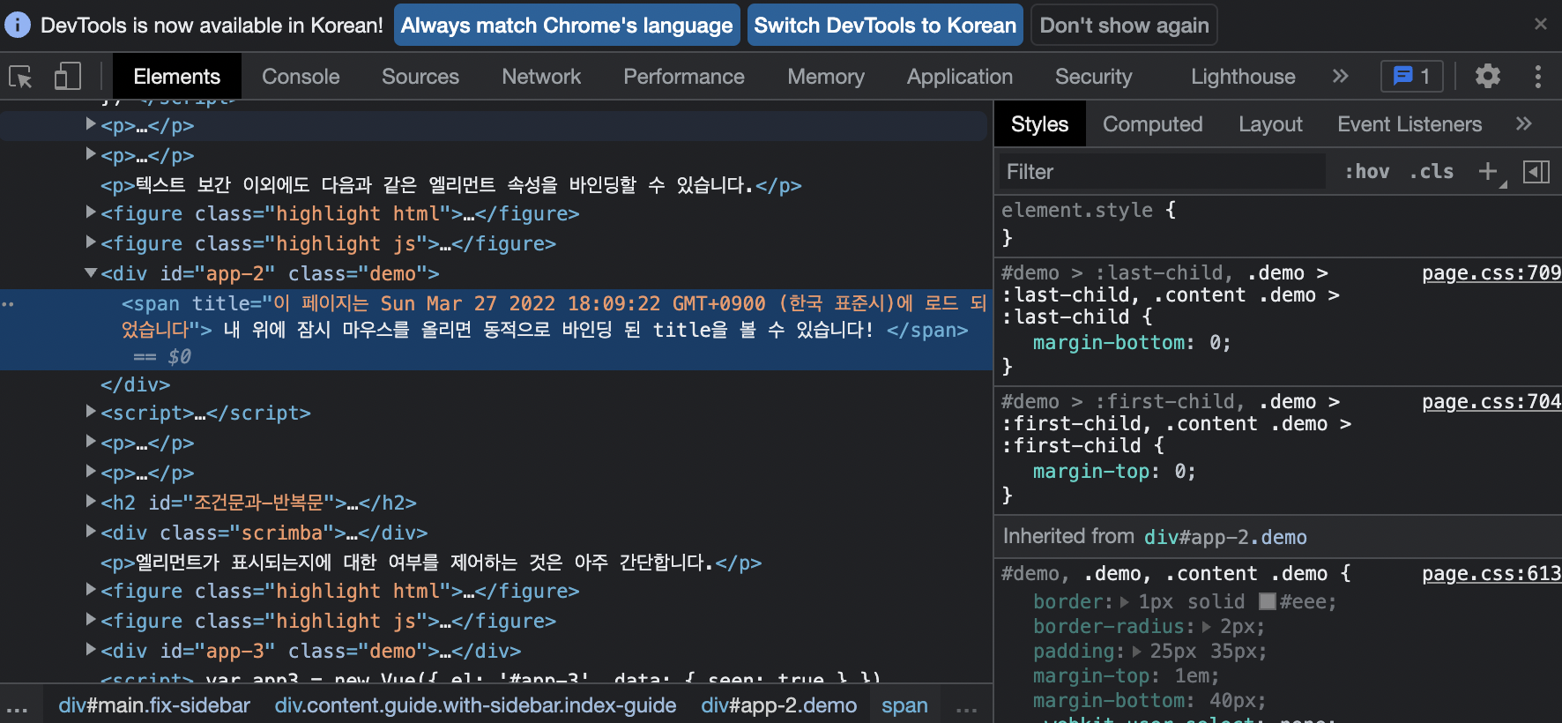Switch to the Computed styles tab
Viewport: 1562px width, 723px height.
(1152, 124)
